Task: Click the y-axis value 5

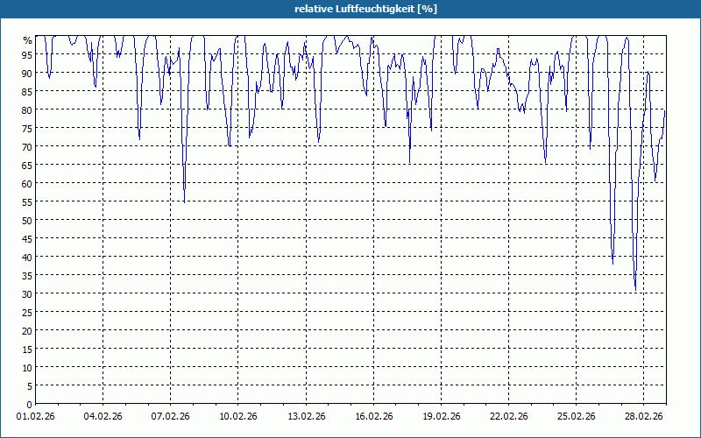Action: click(x=30, y=386)
